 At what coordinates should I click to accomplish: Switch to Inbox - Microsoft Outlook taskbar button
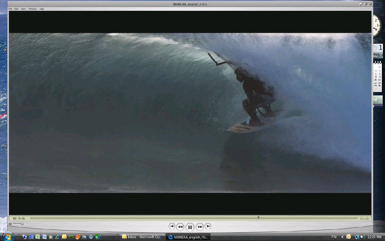tap(142, 237)
